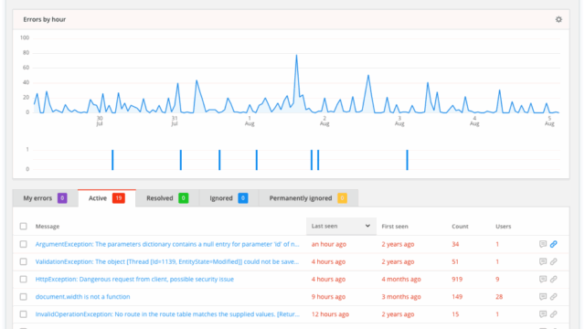Screen dimensions: 585x329
Task: Open the Errors by hour chart settings gear
Action: click(558, 19)
